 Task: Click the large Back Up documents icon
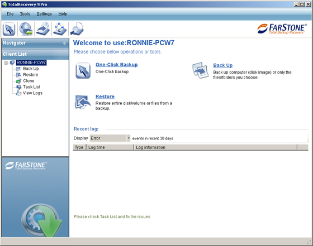(201, 70)
